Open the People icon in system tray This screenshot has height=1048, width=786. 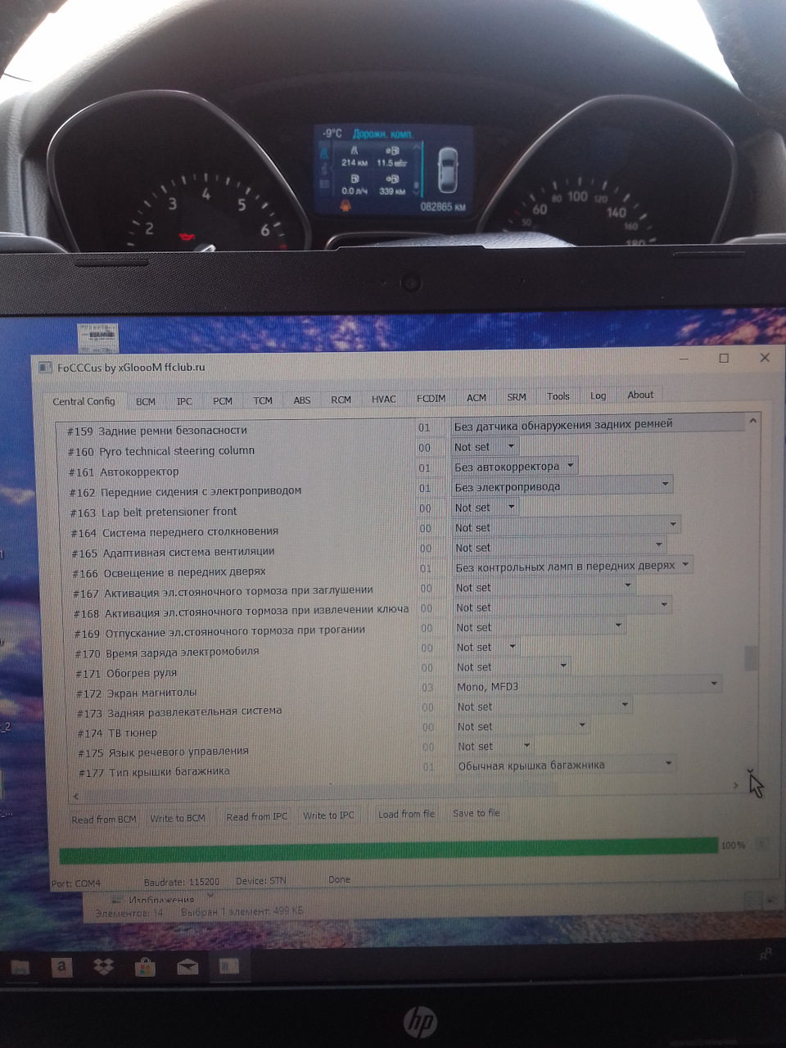click(766, 954)
